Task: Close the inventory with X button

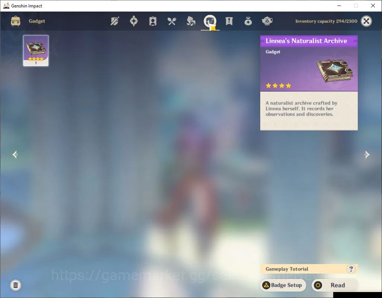Action: tap(366, 21)
